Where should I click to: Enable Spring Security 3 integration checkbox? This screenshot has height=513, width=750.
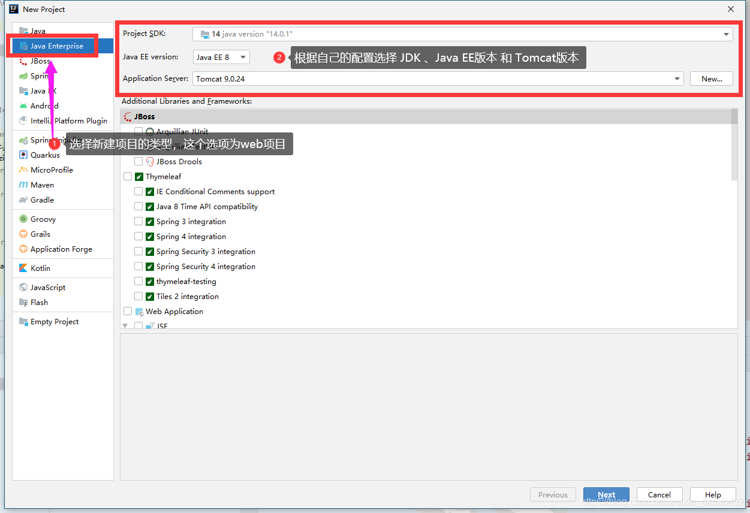[x=138, y=252]
